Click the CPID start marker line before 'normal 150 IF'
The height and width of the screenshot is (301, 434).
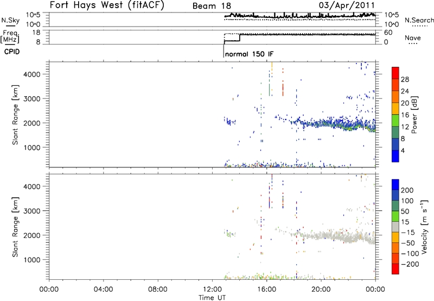[224, 51]
